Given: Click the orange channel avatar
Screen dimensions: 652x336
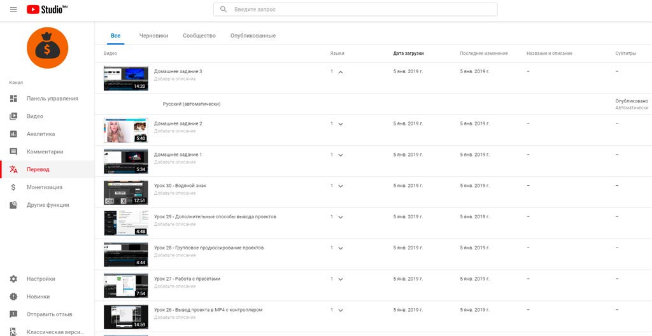Looking at the screenshot, I should click(47, 48).
